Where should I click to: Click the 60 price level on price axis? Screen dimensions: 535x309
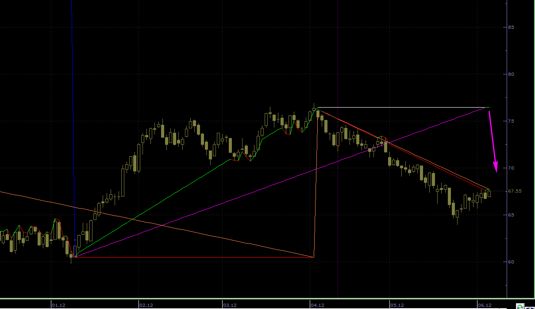click(x=511, y=262)
